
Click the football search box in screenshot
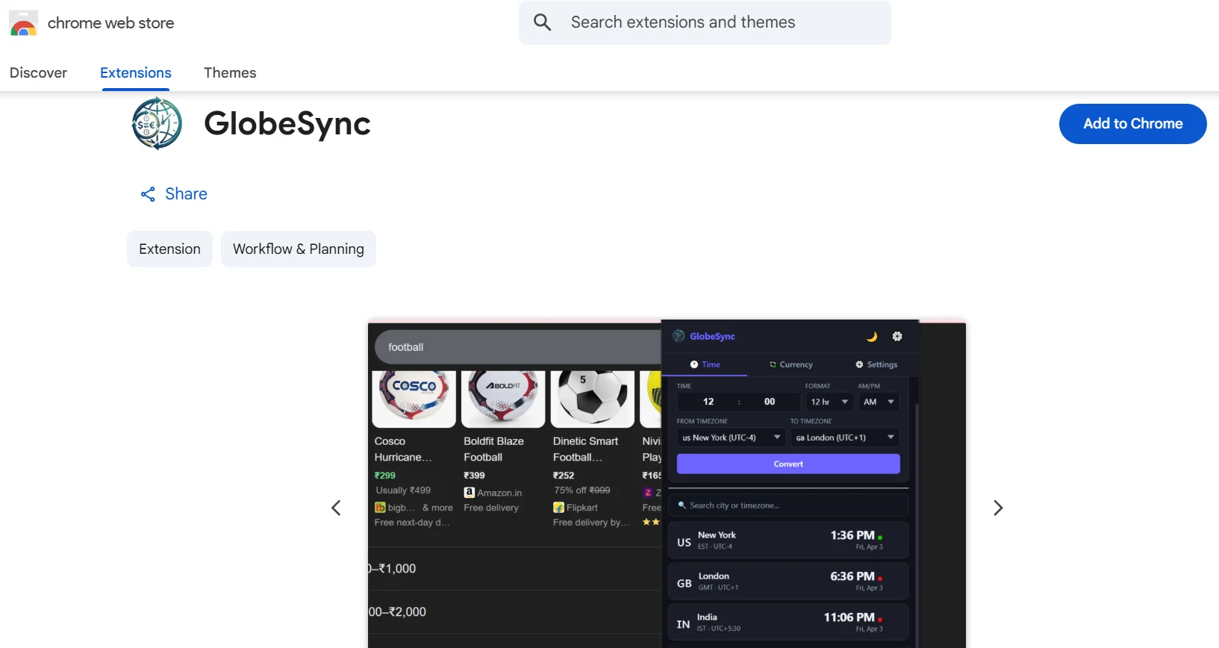[x=517, y=347]
